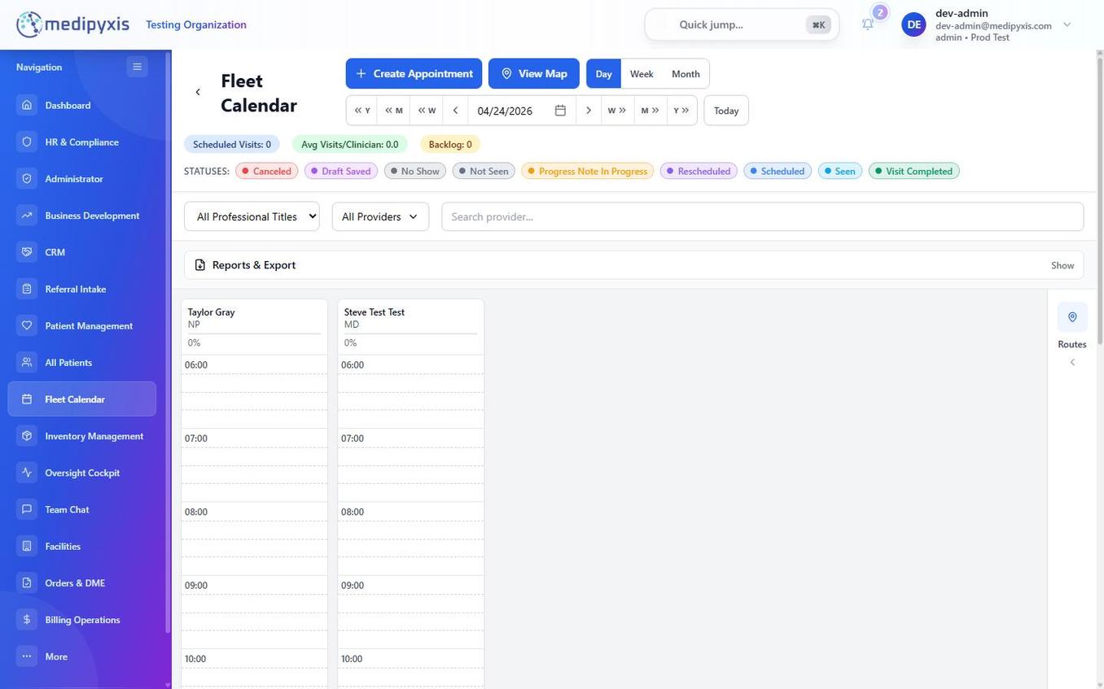Viewport: 1104px width, 689px height.
Task: Click Oversight Cockpit pulse icon
Action: (27, 473)
